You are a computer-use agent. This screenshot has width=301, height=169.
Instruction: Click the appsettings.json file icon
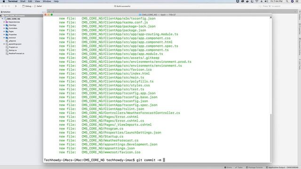7,44
